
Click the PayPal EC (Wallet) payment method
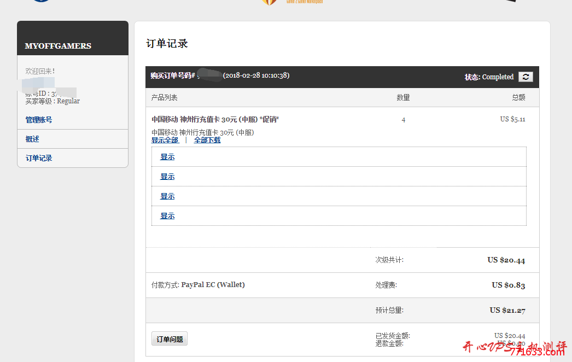click(213, 285)
